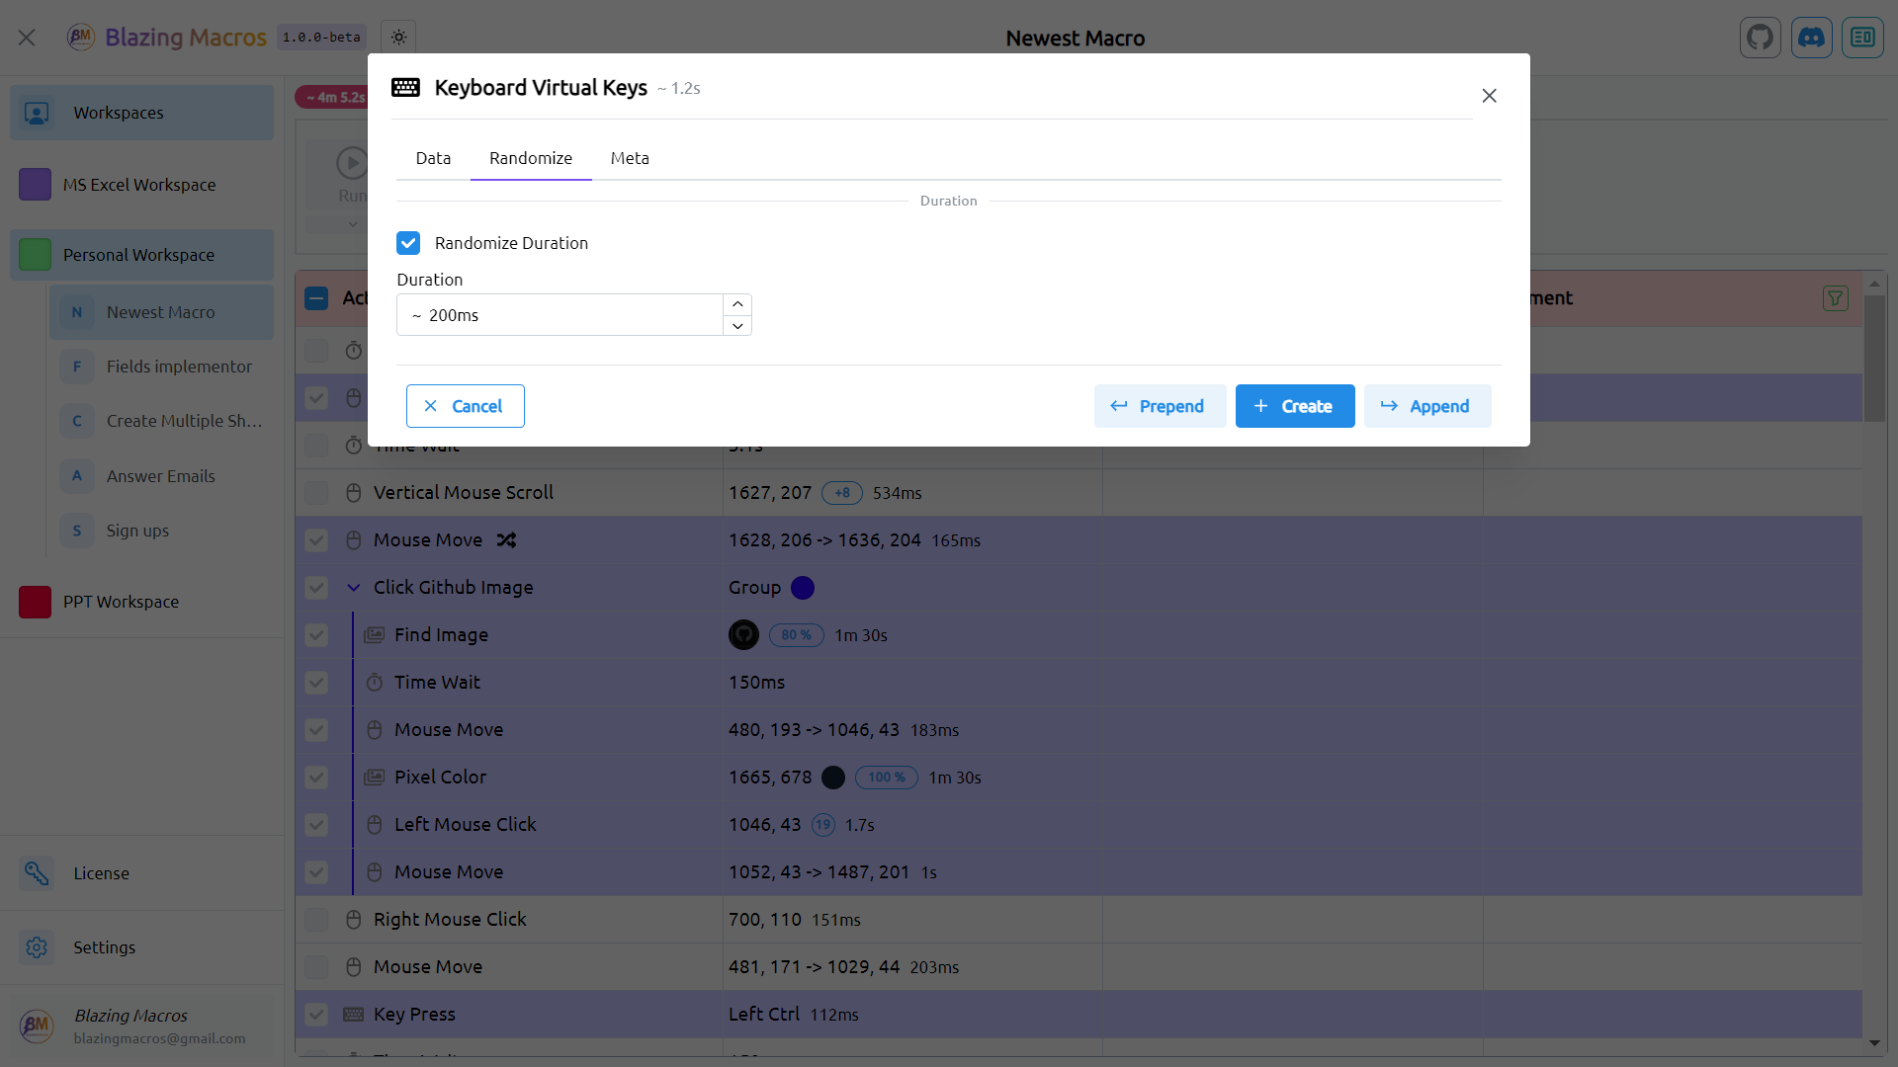Click the Blazing Macros logo icon
The image size is (1898, 1067).
[x=80, y=38]
